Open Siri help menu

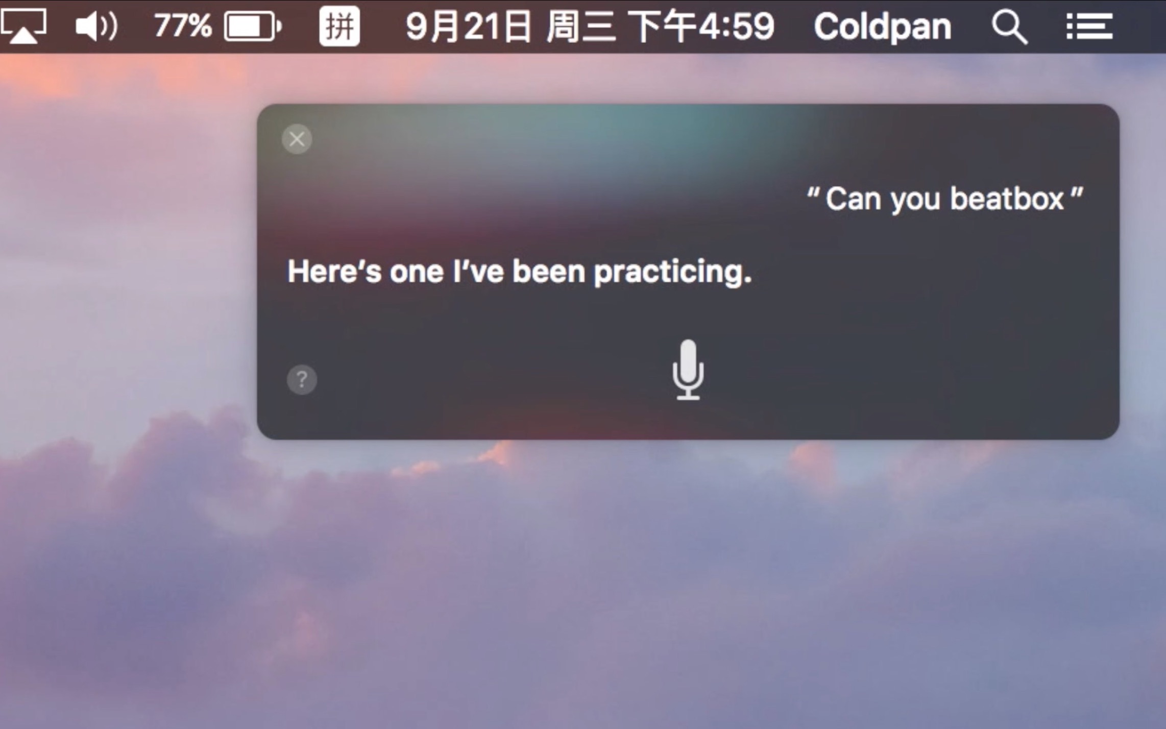pos(301,379)
